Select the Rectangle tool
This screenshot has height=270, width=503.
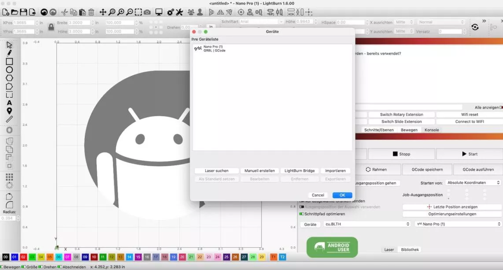coord(9,62)
